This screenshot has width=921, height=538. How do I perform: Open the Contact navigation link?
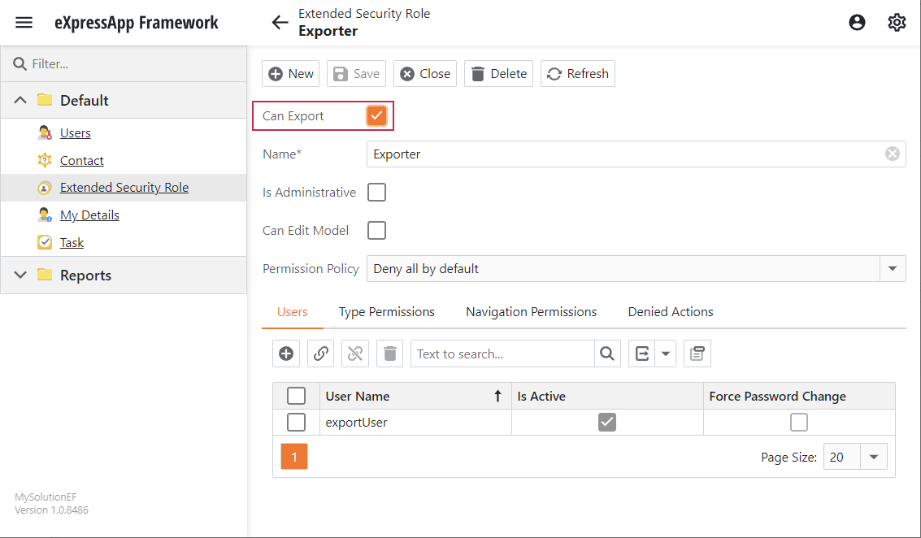tap(81, 160)
